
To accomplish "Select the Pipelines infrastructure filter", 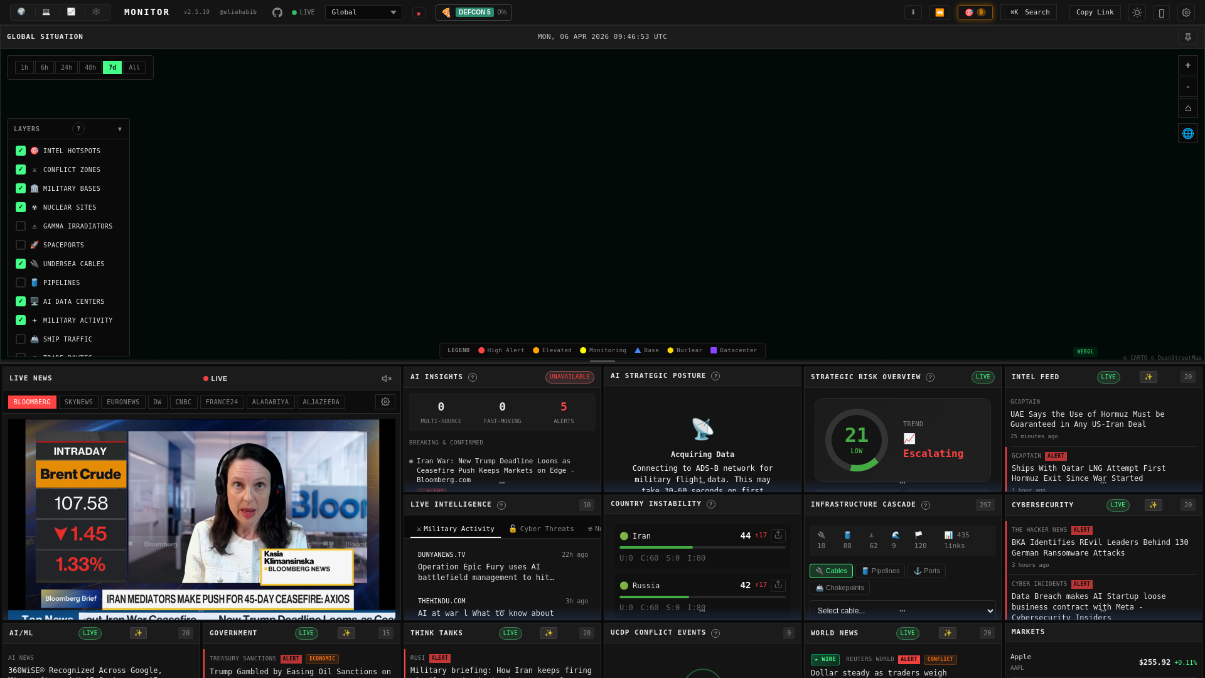I will pyautogui.click(x=881, y=571).
